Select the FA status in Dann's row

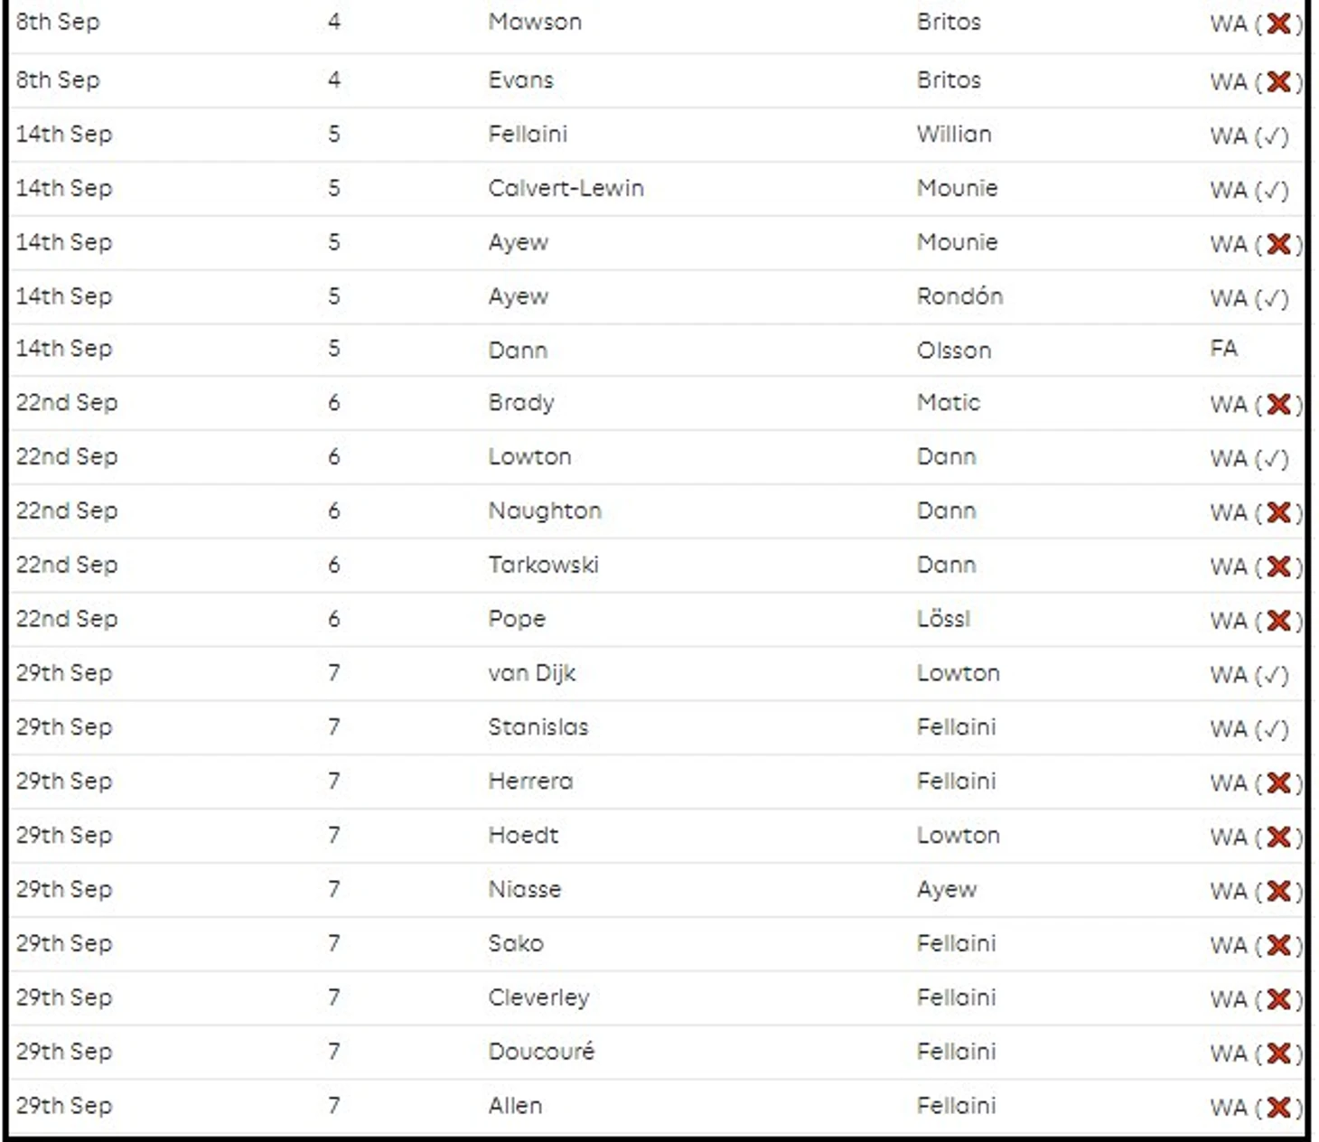(1224, 349)
